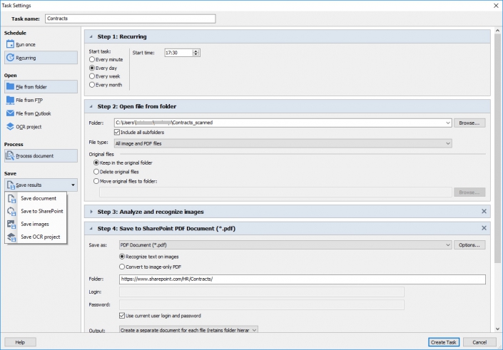Click the Save to SharePoint icon
Viewport: 503px width, 350px height.
click(x=11, y=211)
